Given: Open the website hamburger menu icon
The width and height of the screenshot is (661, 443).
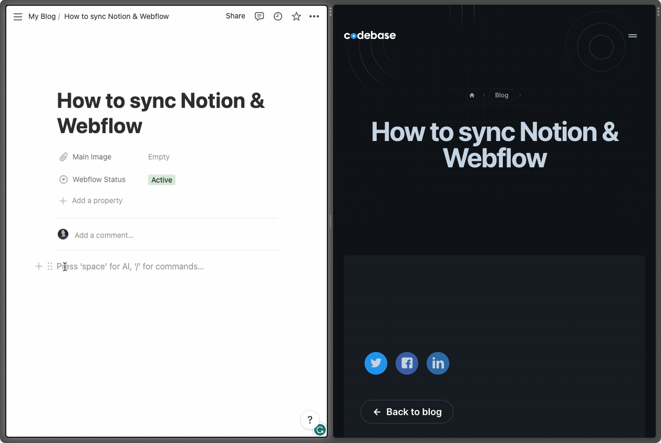Looking at the screenshot, I should (x=633, y=36).
